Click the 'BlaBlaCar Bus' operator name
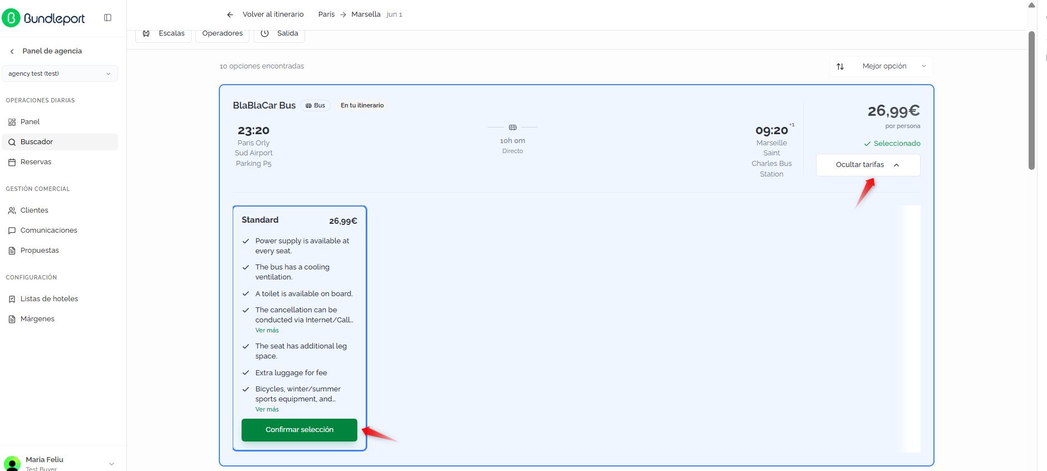The image size is (1047, 471). [264, 105]
